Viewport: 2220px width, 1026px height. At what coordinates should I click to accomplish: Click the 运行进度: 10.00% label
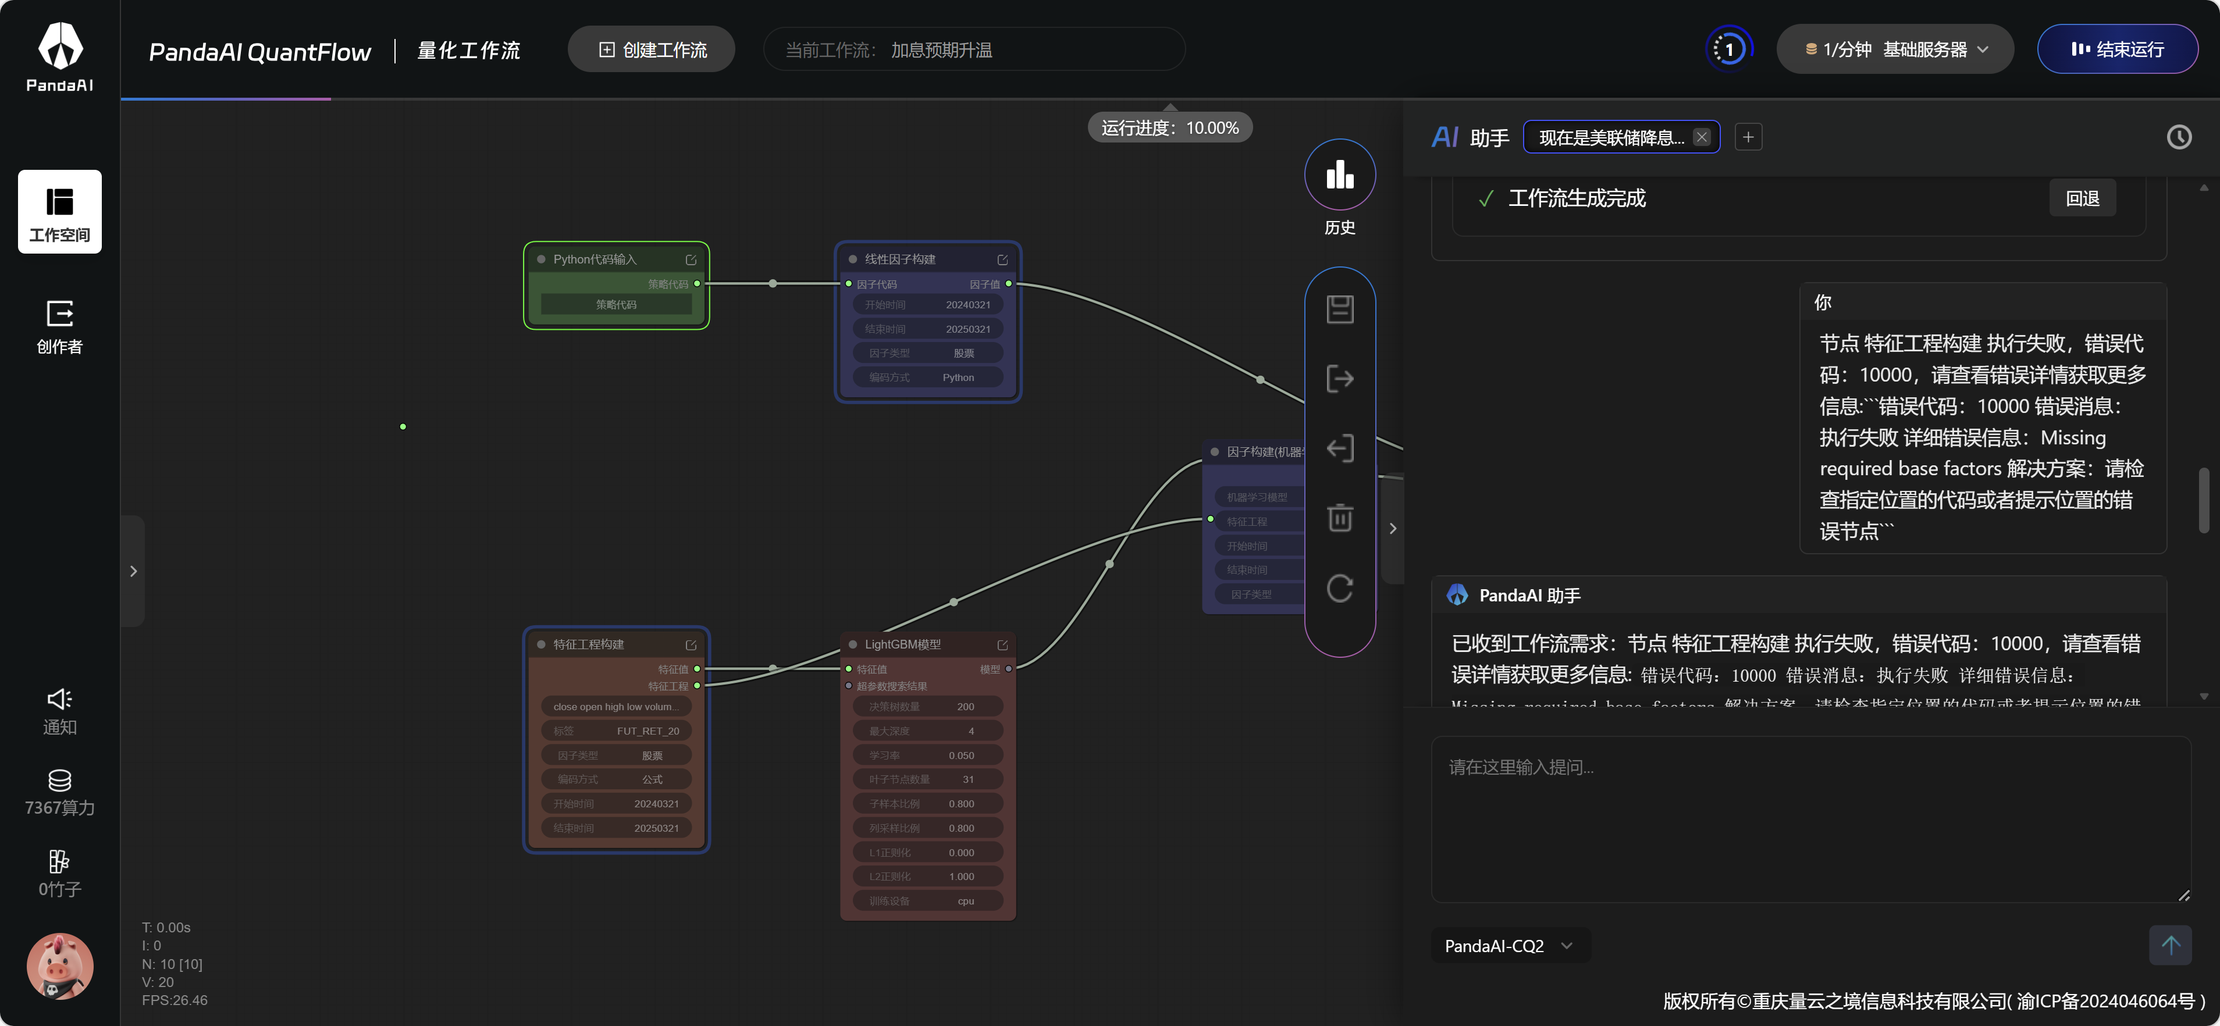click(x=1169, y=129)
